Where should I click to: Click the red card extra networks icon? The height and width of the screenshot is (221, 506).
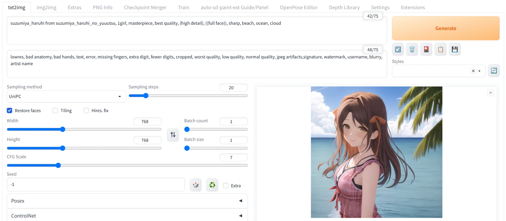[426, 49]
